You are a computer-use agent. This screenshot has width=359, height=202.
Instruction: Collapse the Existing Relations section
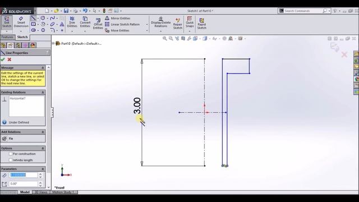click(43, 92)
